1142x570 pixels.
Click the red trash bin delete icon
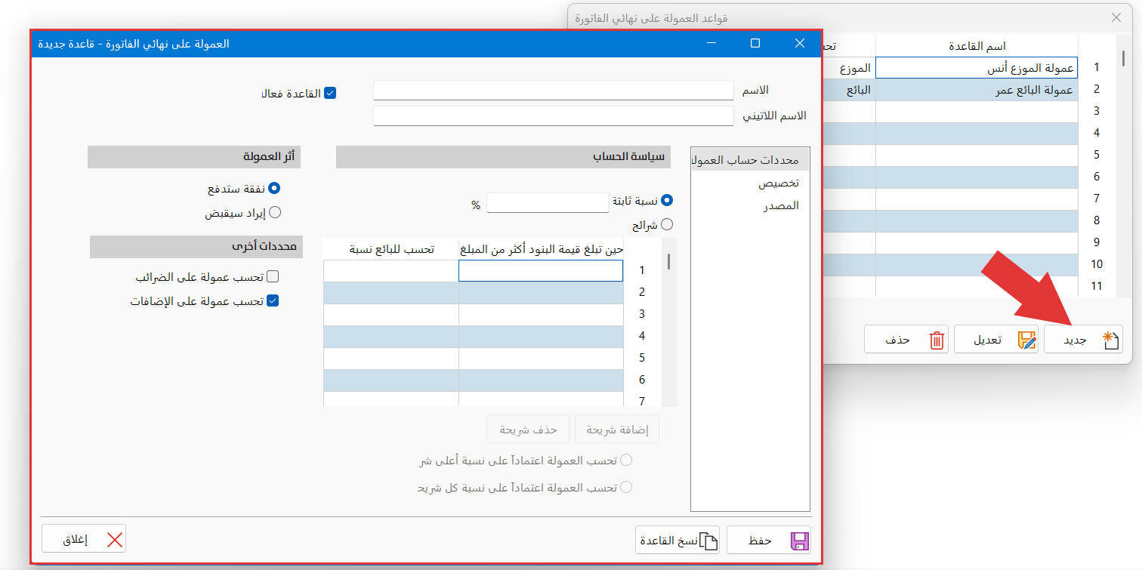(x=937, y=340)
